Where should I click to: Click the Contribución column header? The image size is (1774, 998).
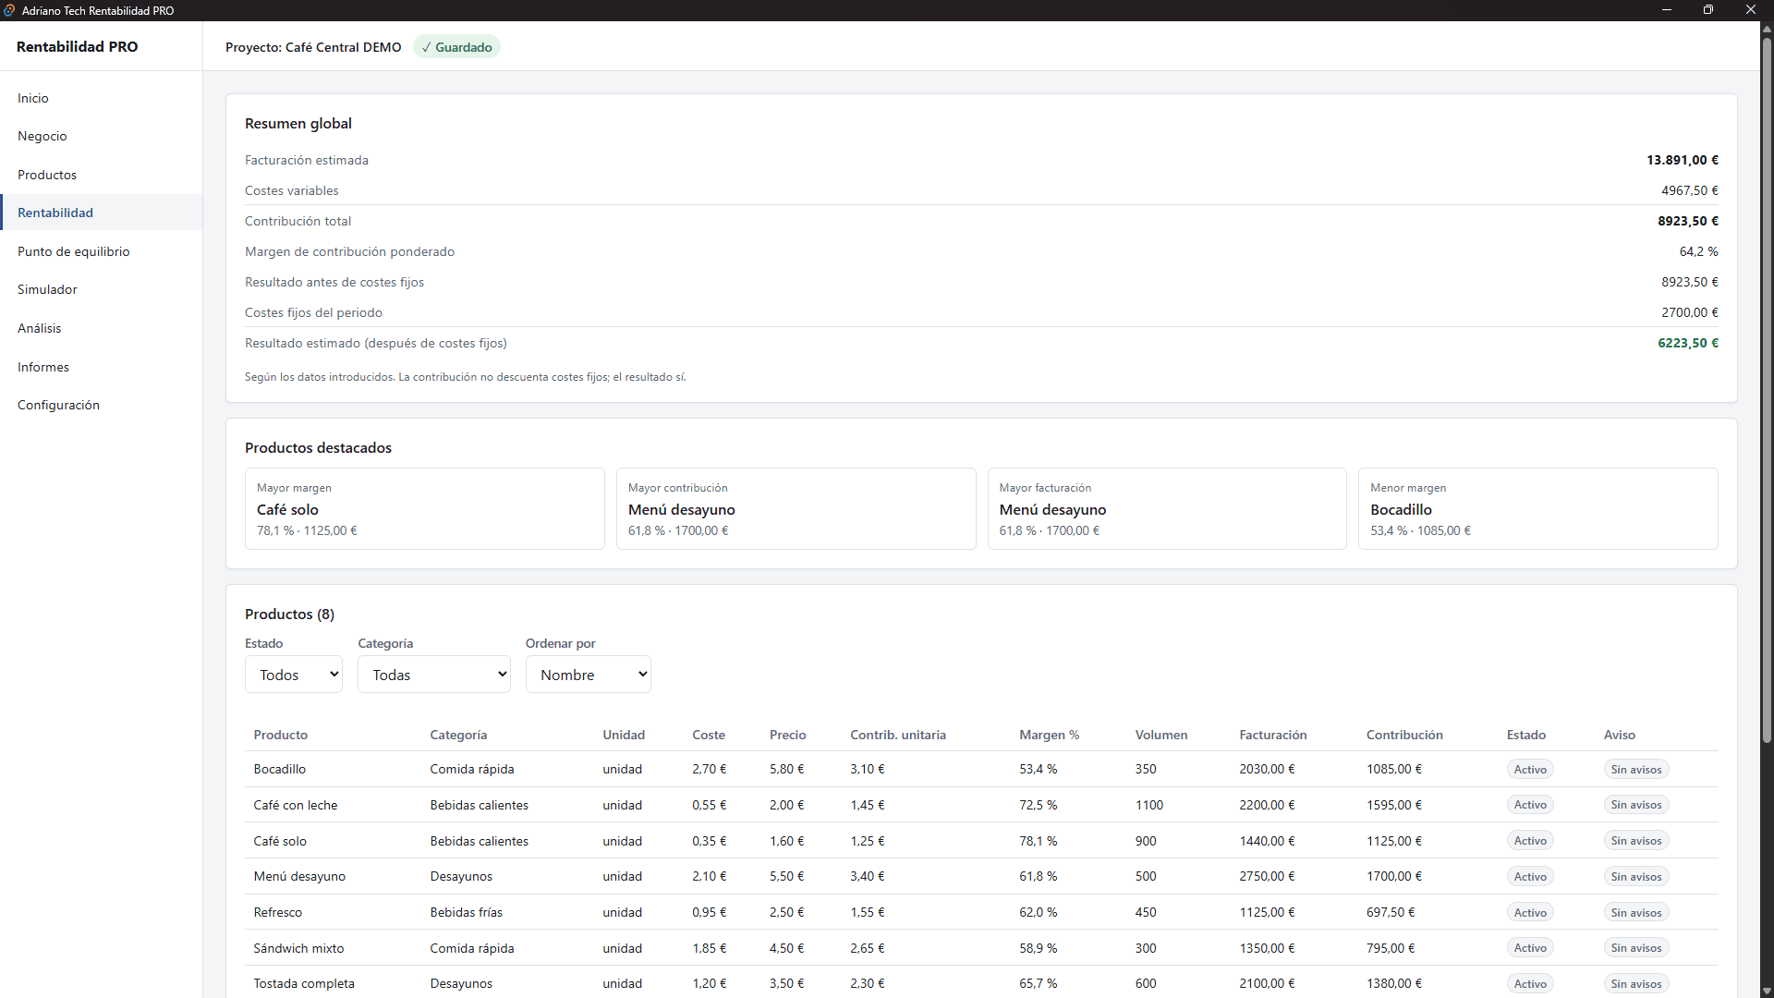click(1404, 735)
